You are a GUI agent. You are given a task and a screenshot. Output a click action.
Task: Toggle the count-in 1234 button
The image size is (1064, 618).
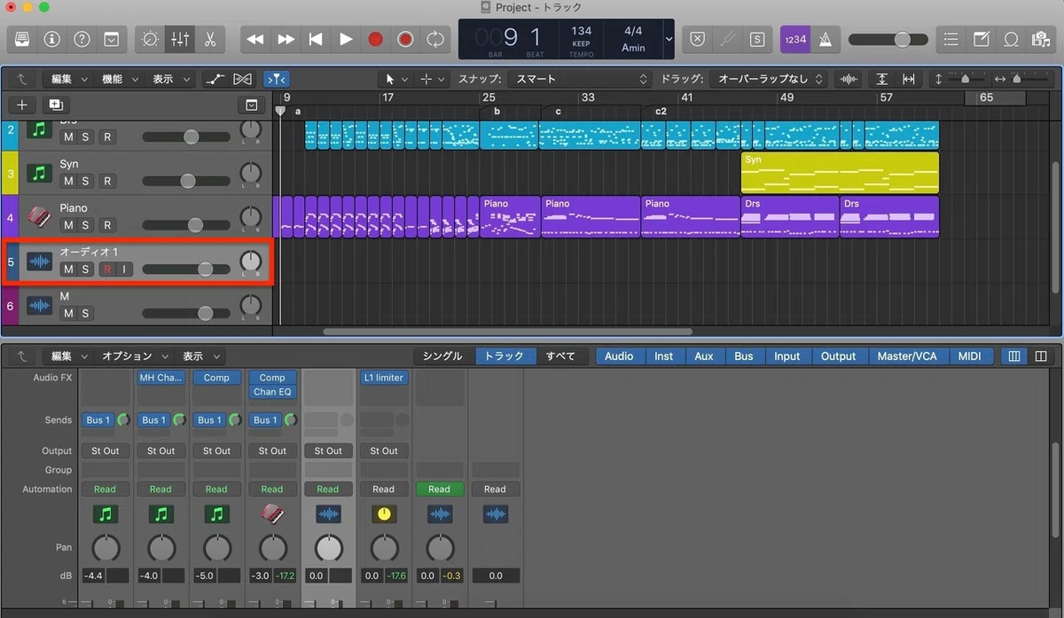coord(794,39)
